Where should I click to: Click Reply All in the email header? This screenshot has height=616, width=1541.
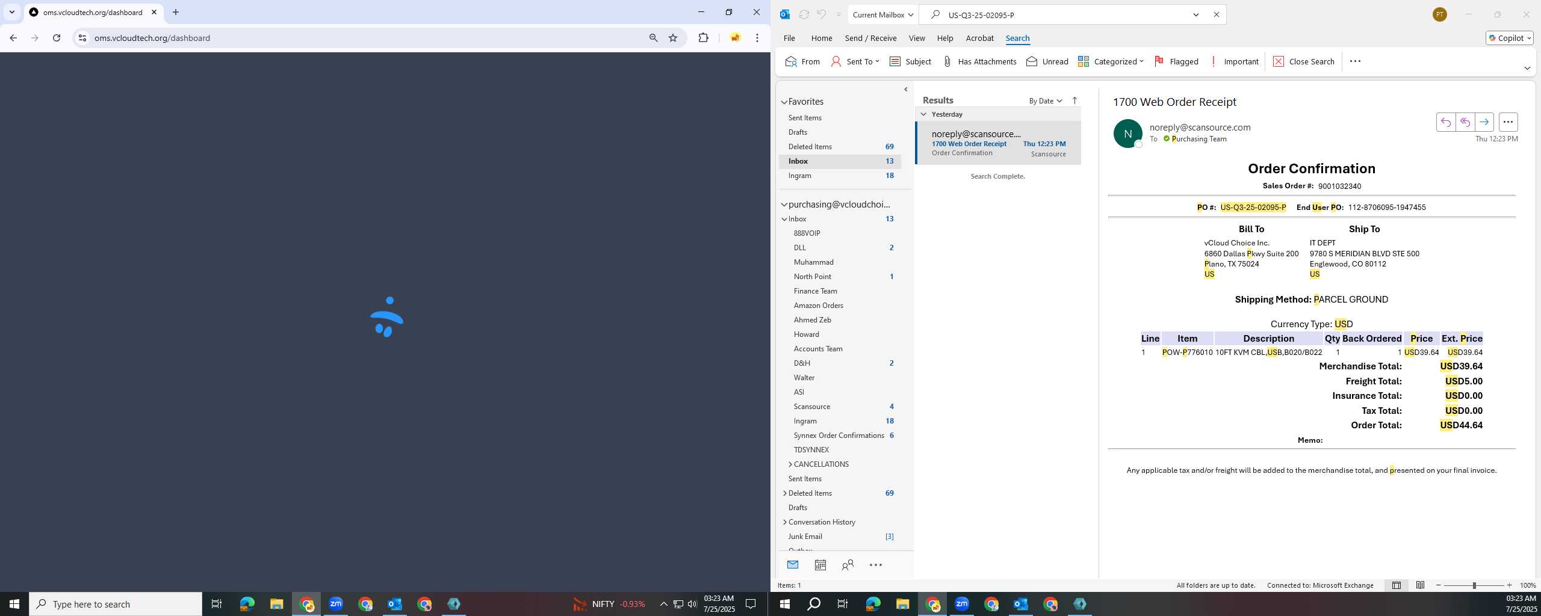coord(1465,122)
